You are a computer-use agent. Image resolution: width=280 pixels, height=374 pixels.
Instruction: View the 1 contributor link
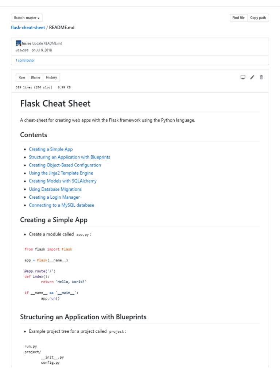point(25,60)
